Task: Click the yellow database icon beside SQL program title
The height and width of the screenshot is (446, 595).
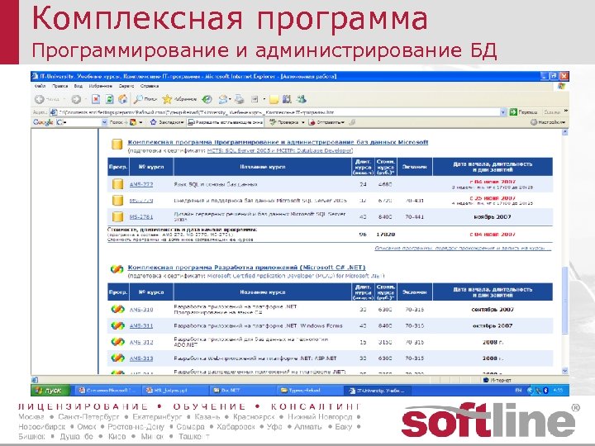Action: click(x=117, y=144)
